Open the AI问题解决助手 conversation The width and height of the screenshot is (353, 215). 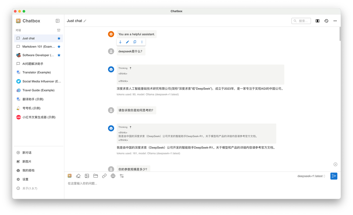pos(39,64)
